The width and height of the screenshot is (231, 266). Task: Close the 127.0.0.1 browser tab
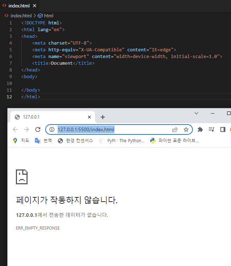click(x=89, y=117)
